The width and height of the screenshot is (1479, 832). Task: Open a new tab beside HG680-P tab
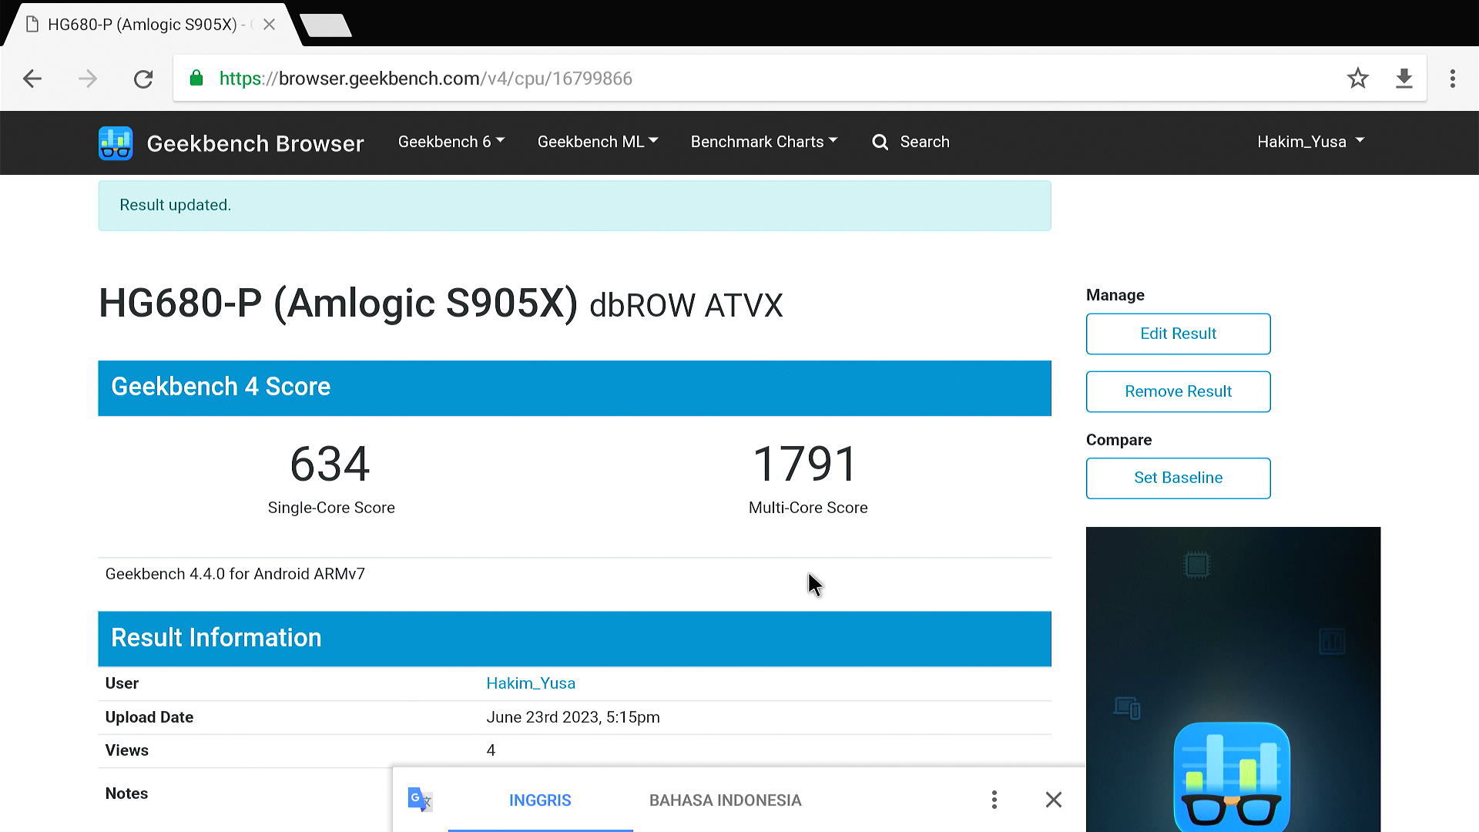(x=326, y=25)
